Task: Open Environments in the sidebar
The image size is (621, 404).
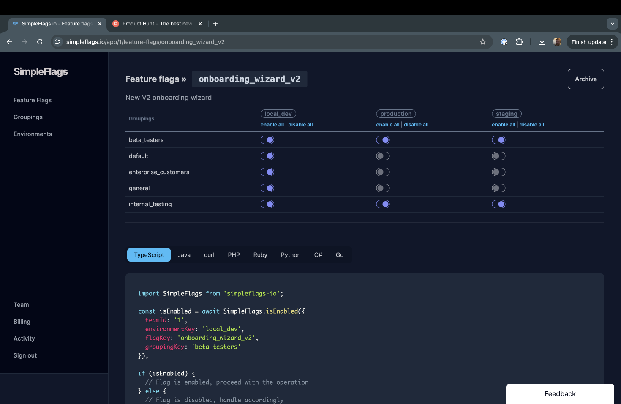Action: pos(33,134)
